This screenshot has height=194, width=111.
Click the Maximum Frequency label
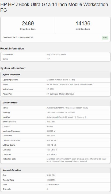[x=12, y=131]
